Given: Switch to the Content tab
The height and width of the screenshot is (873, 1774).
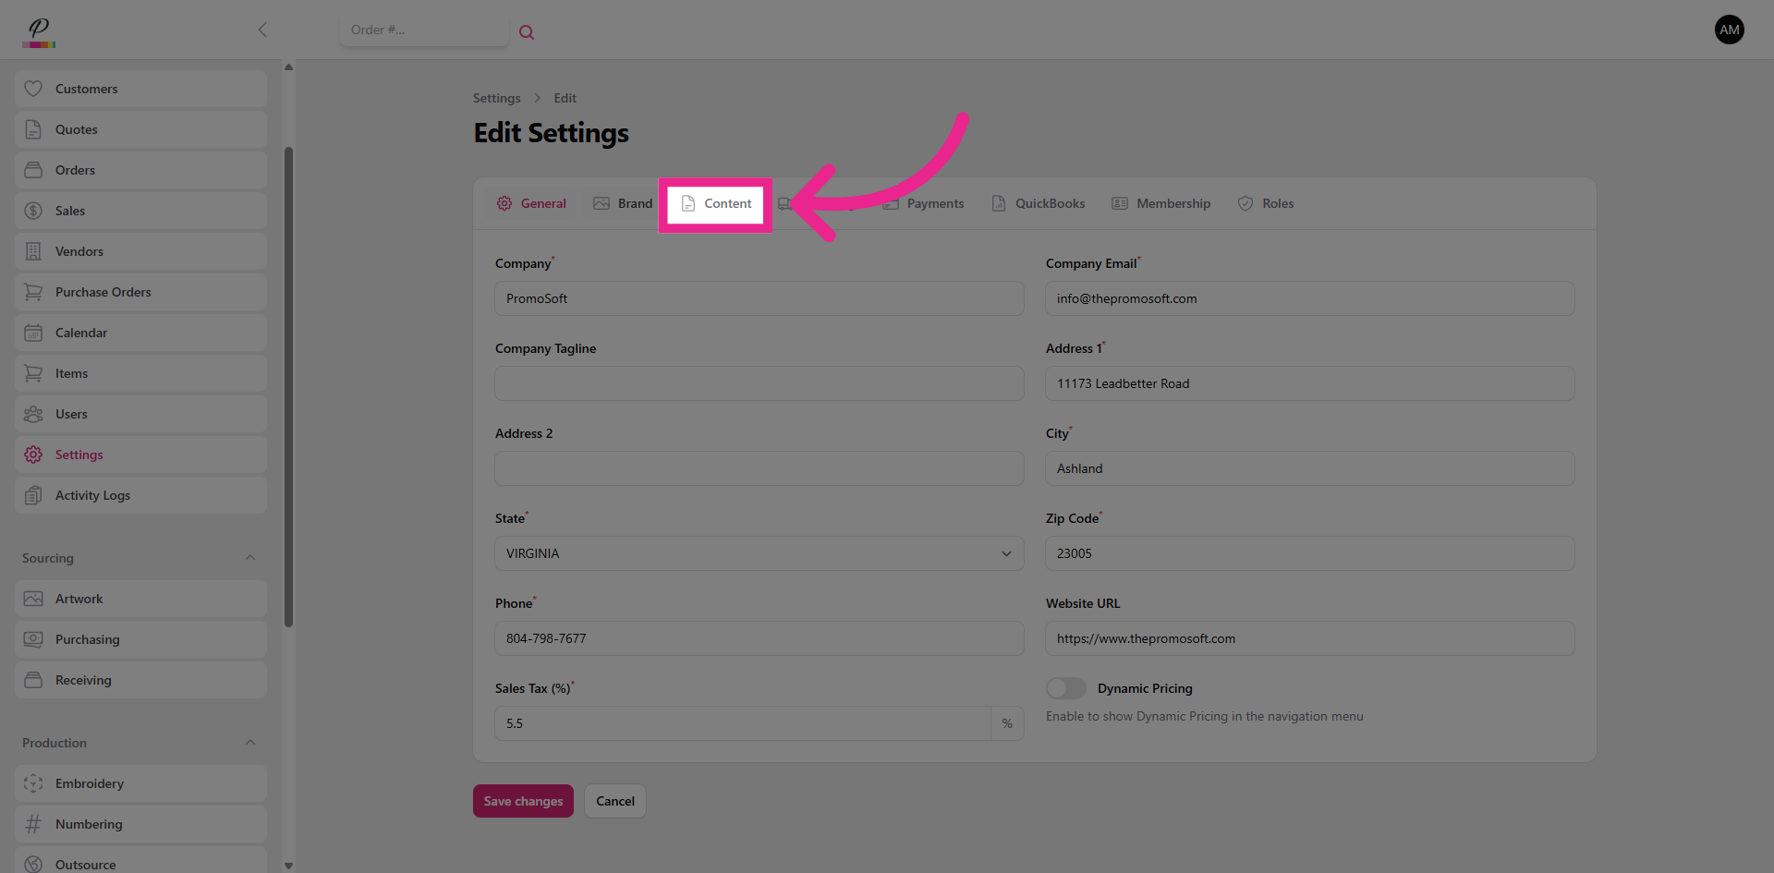Looking at the screenshot, I should 716,203.
